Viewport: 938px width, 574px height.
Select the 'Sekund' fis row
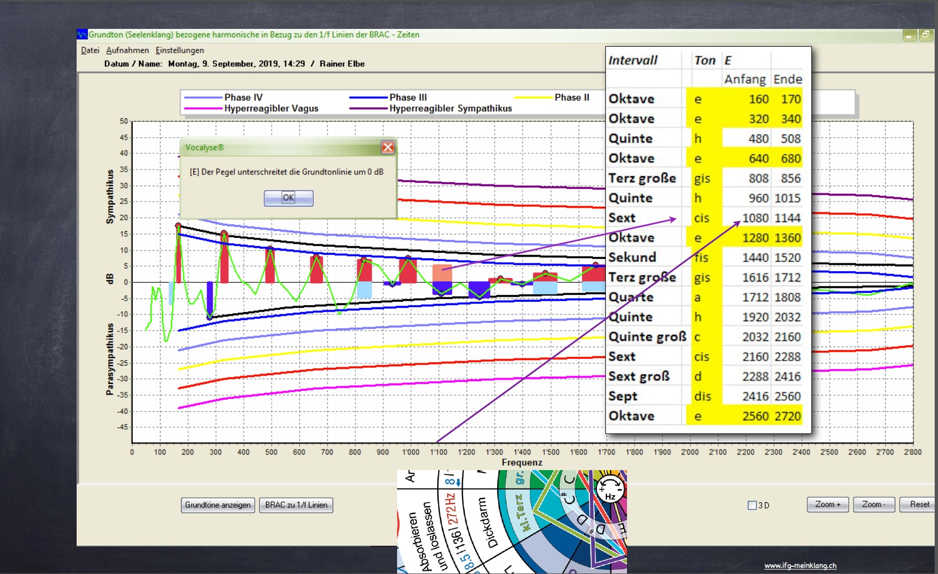[x=705, y=257]
